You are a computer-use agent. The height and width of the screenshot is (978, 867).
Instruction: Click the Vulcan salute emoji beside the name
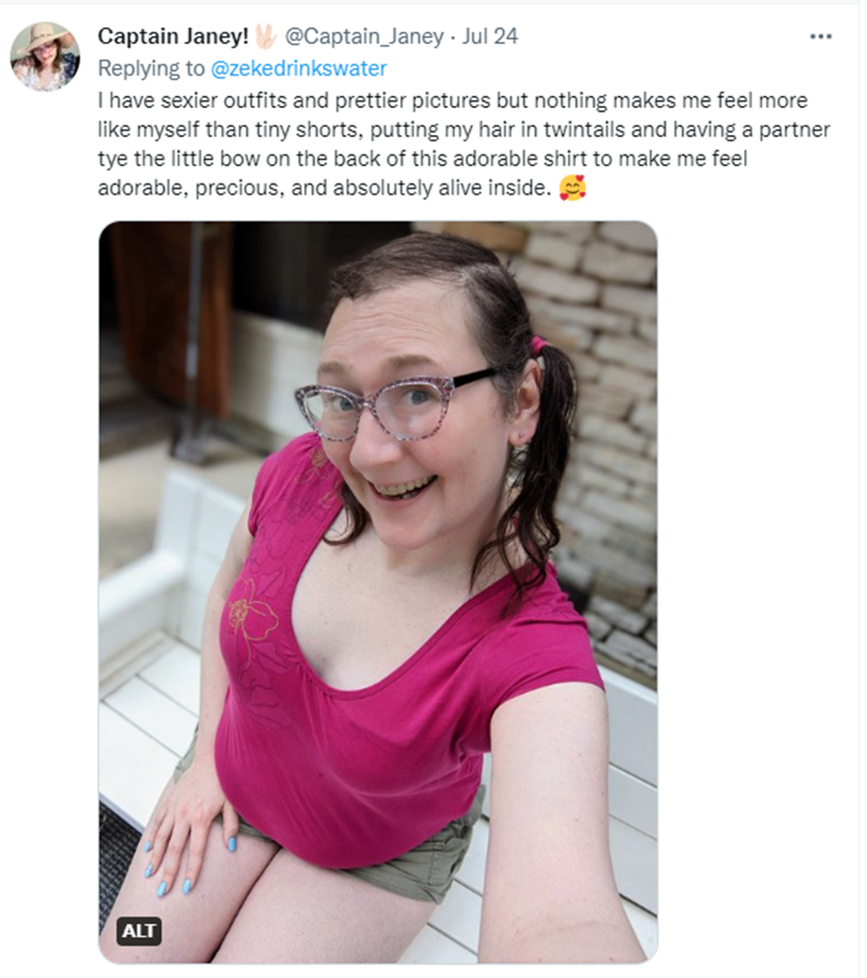click(266, 37)
